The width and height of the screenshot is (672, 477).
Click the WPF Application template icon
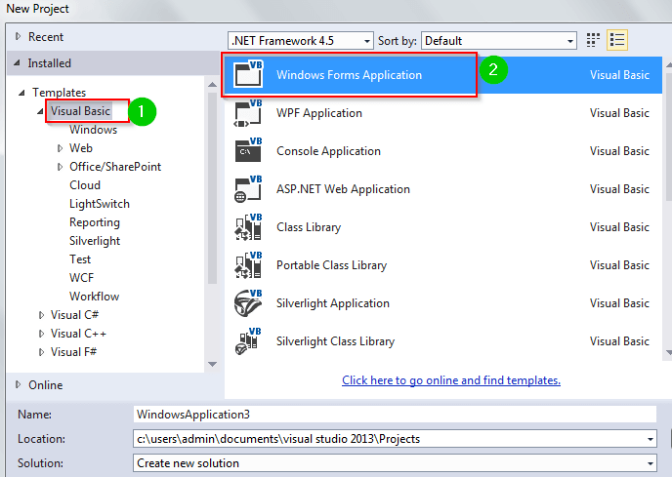pos(248,113)
